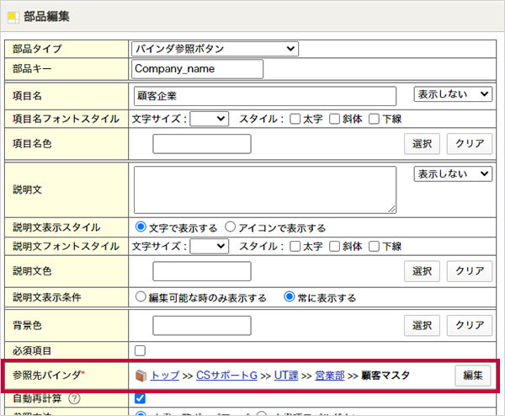The height and width of the screenshot is (416, 505).
Task: Click the 項目名 field containing 顧客企業
Action: click(265, 96)
